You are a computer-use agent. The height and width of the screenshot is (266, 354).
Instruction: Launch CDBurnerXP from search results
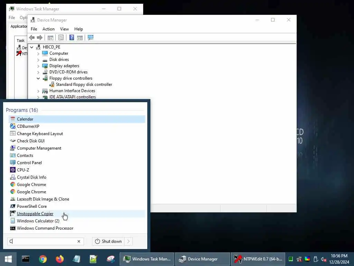[x=77, y=126]
